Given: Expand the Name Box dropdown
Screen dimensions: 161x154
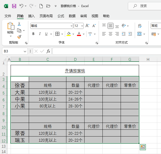Looking at the screenshot, I should (x=25, y=51).
